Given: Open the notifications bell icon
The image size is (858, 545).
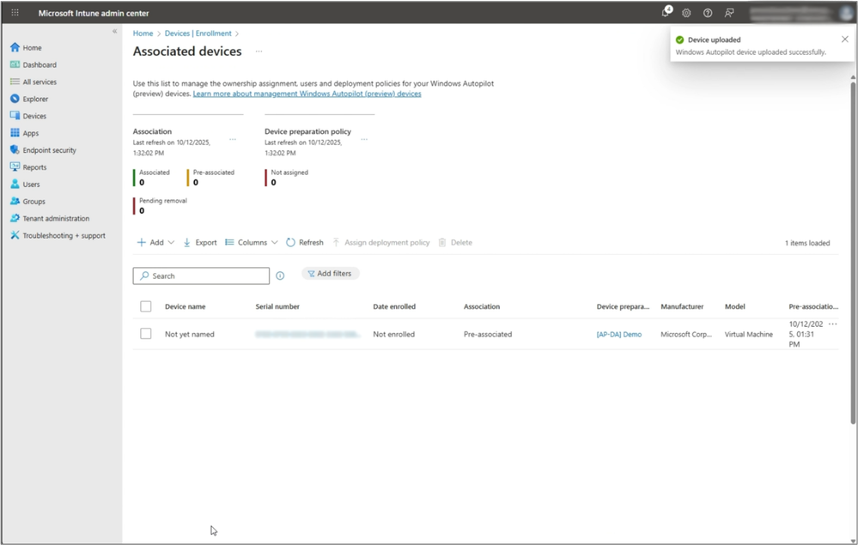Looking at the screenshot, I should pyautogui.click(x=666, y=12).
